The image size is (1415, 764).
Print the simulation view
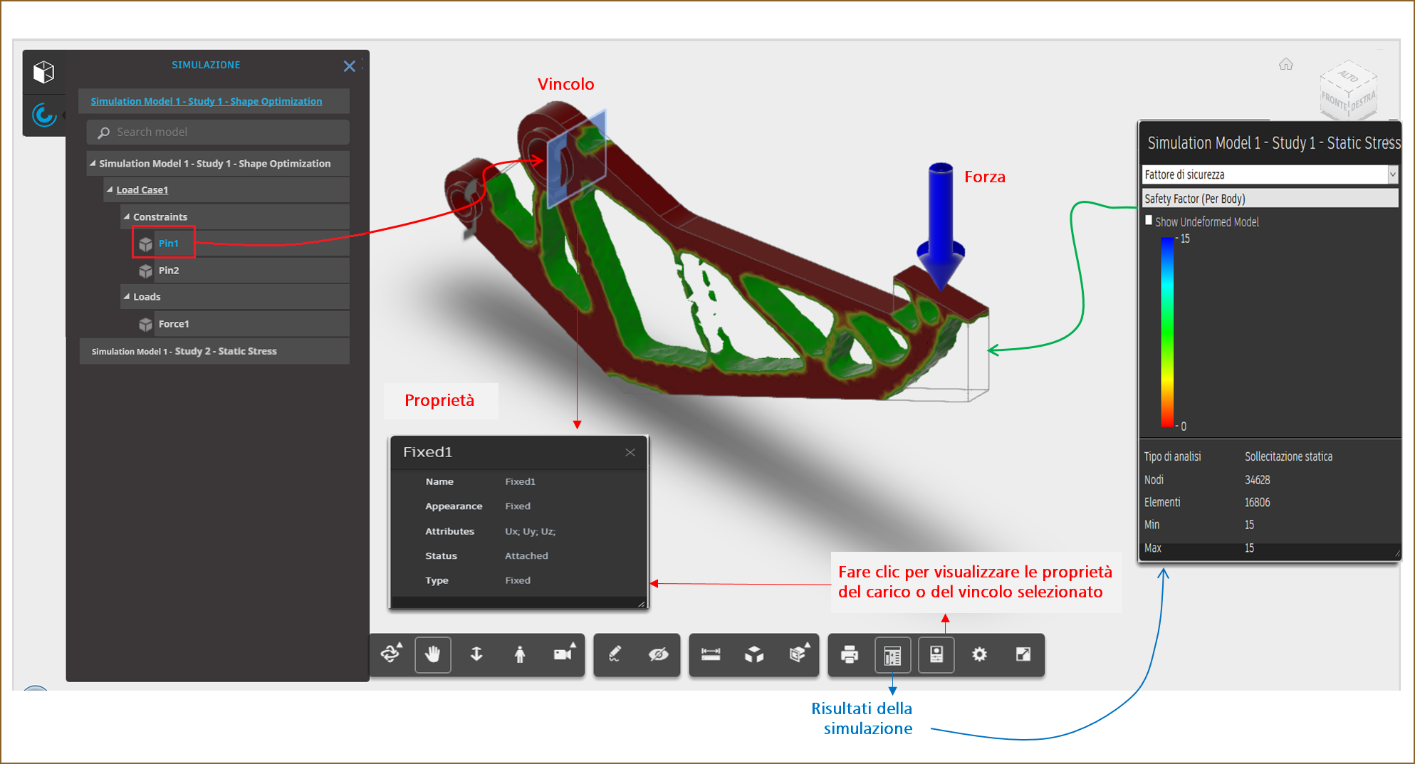848,654
